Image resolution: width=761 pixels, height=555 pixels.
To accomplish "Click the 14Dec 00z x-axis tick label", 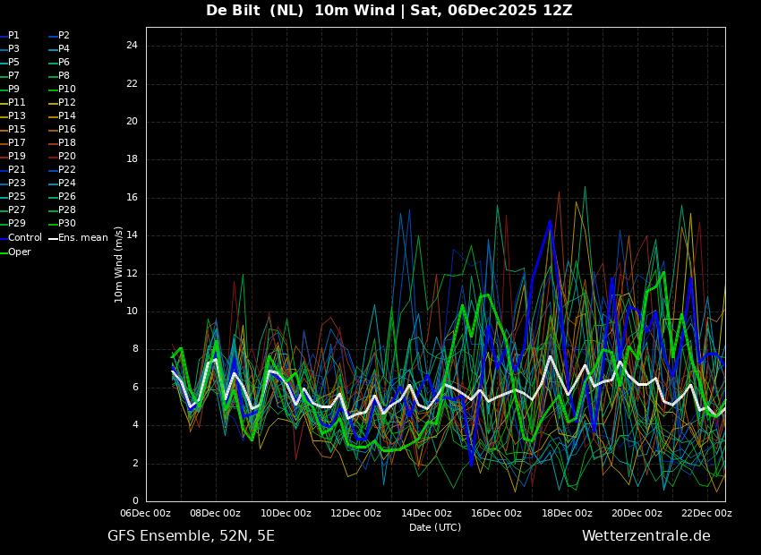I will click(426, 514).
